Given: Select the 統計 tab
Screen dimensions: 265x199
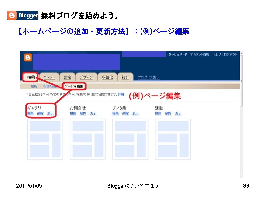Looking at the screenshot, I should tap(126, 77).
